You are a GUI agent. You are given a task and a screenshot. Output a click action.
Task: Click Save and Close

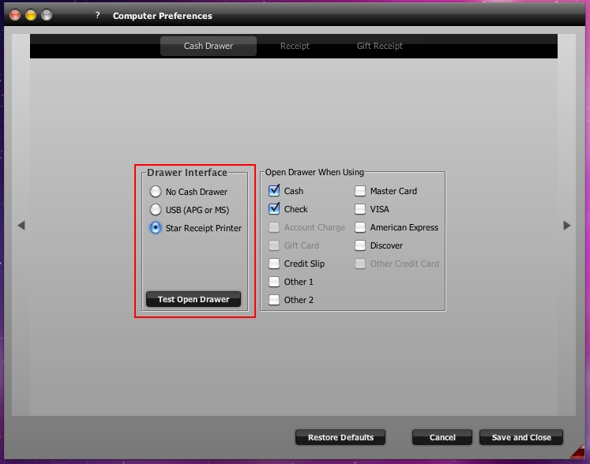521,437
